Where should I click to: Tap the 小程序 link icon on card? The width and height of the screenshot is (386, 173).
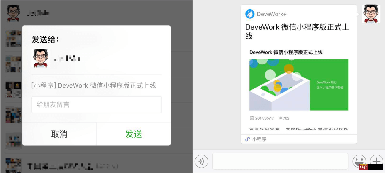coord(247,139)
